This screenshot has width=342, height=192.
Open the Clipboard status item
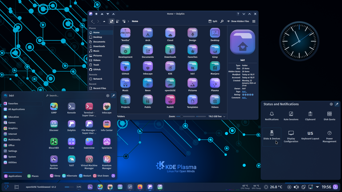(x=310, y=116)
